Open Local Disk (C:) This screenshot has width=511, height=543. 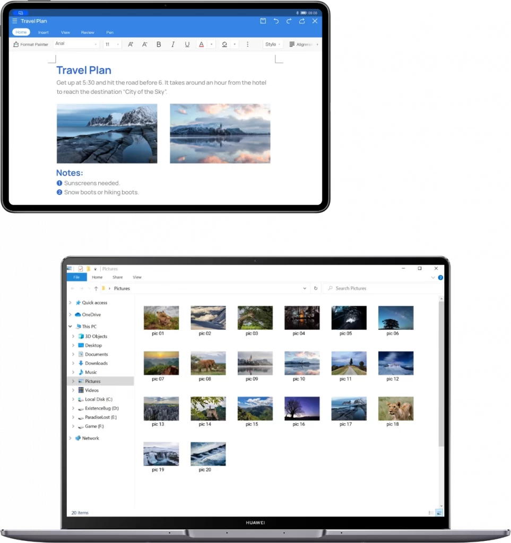coord(96,399)
